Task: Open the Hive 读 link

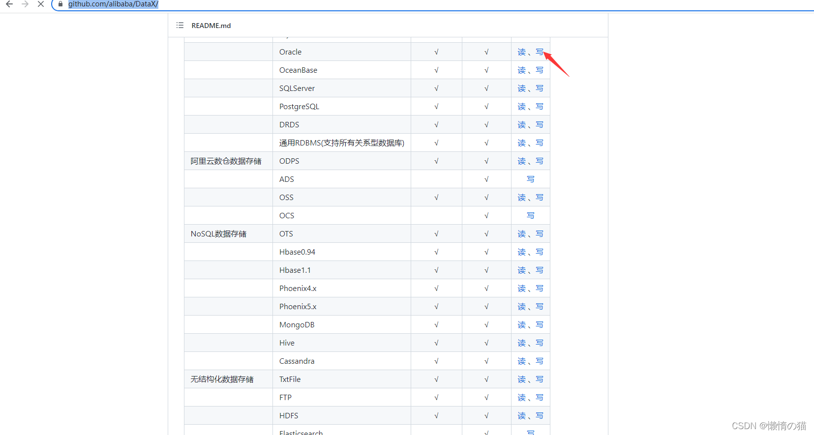Action: tap(521, 343)
